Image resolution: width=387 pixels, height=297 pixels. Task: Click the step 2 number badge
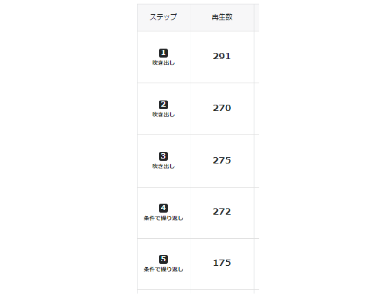pos(163,105)
